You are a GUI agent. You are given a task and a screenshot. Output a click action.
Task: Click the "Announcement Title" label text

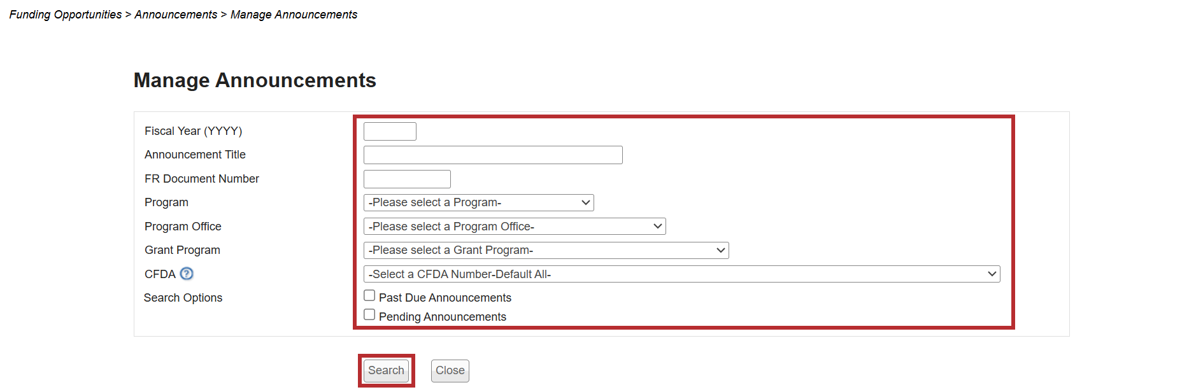[x=195, y=155]
